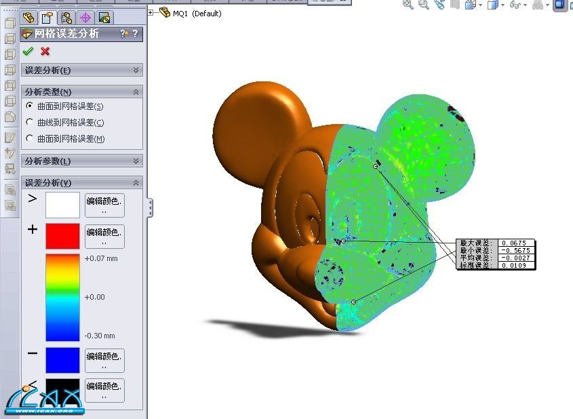This screenshot has height=419, width=573.
Task: Switch to the ConfigurationManager tab
Action: [x=66, y=18]
